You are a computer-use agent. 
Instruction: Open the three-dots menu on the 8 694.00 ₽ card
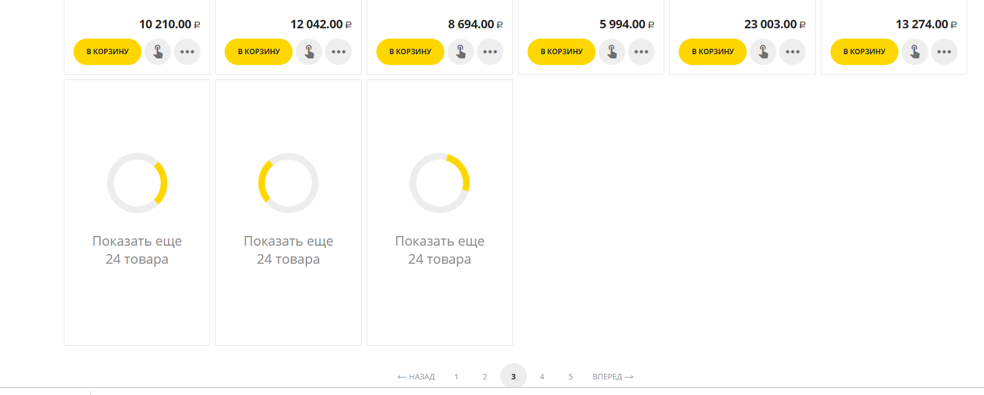click(x=490, y=52)
